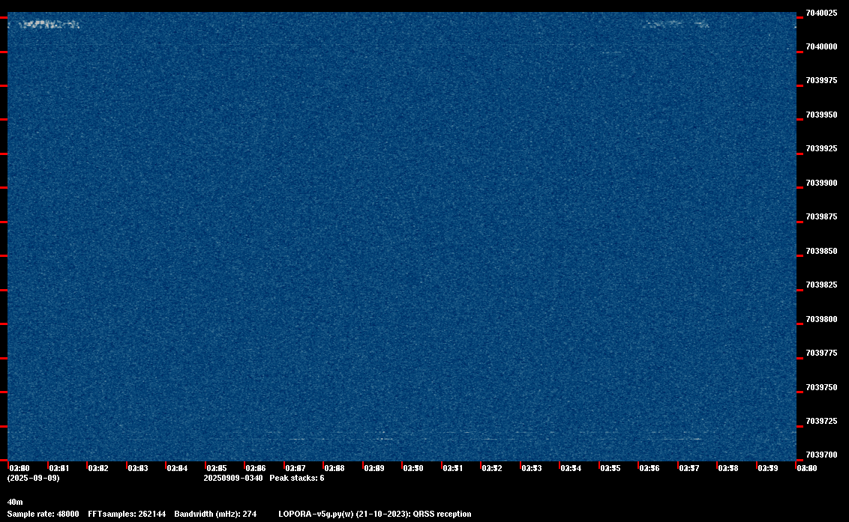Click the 7039875 frequency label
The width and height of the screenshot is (849, 522).
(x=821, y=217)
